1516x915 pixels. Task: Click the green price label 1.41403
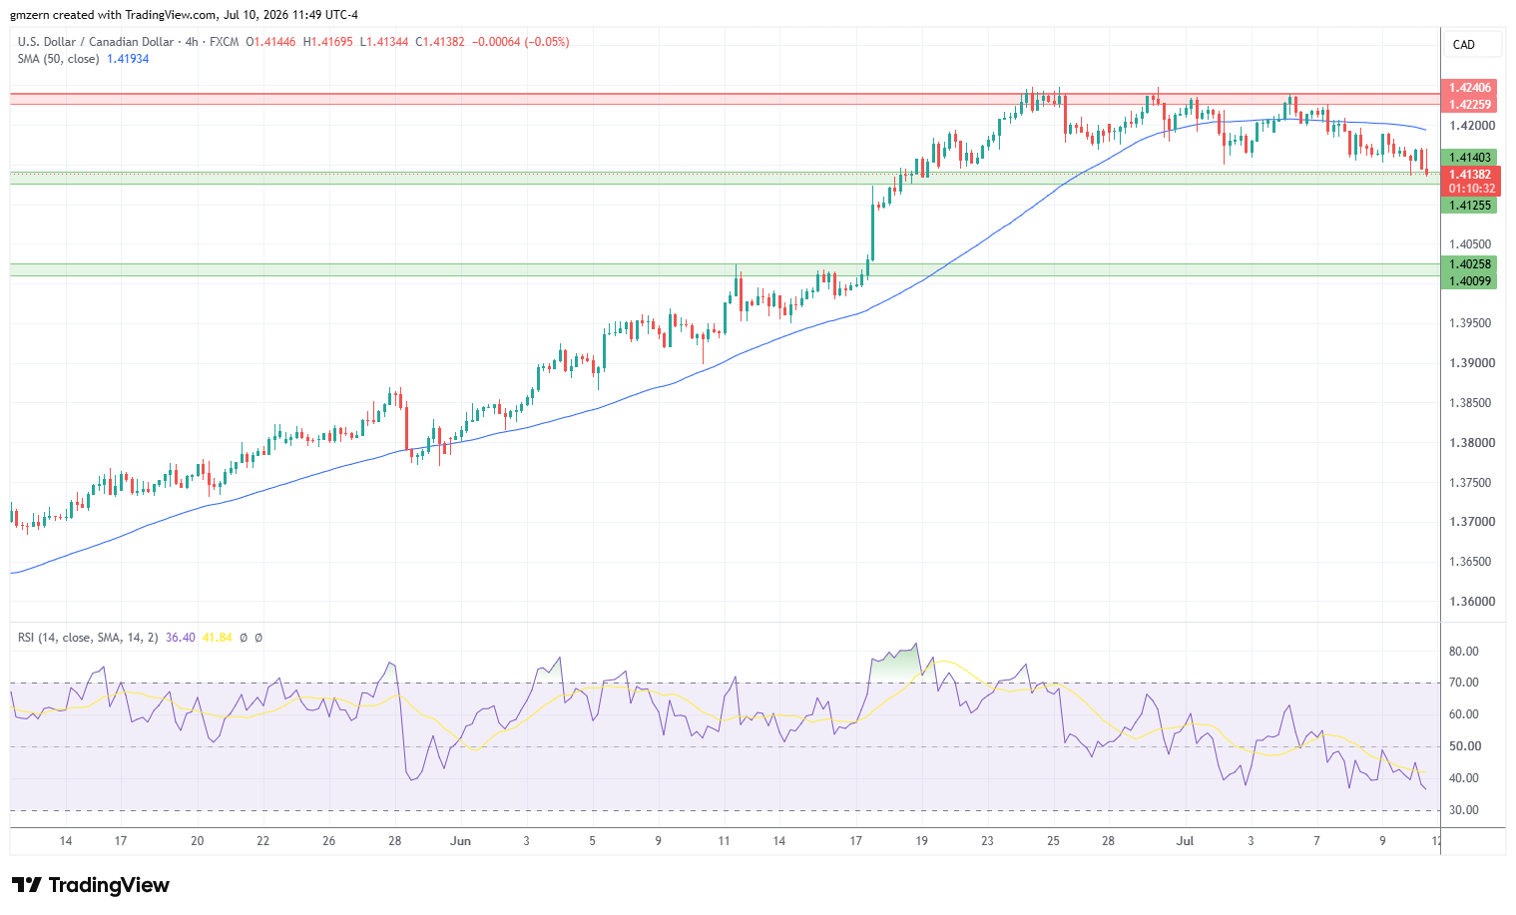[1470, 158]
